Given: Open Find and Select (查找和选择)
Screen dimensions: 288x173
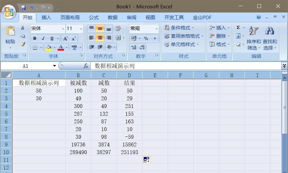Looking at the screenshot, I should point(270,38).
